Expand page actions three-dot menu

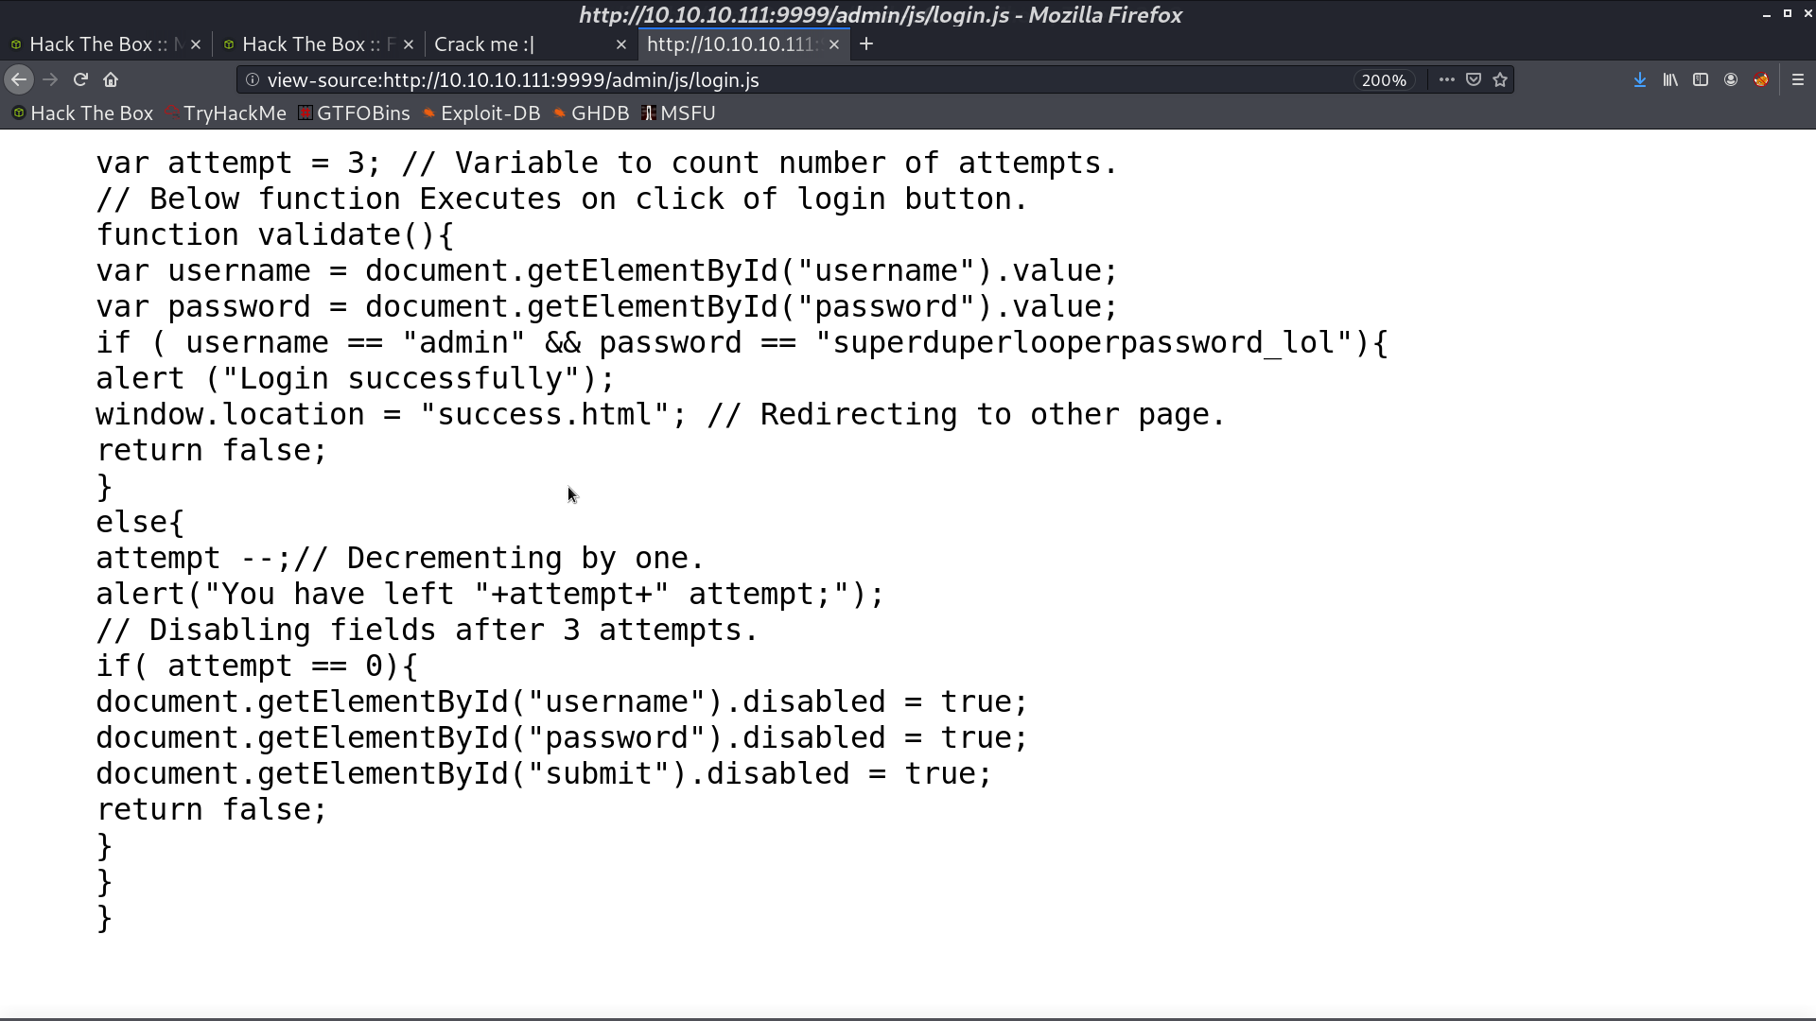(1447, 80)
